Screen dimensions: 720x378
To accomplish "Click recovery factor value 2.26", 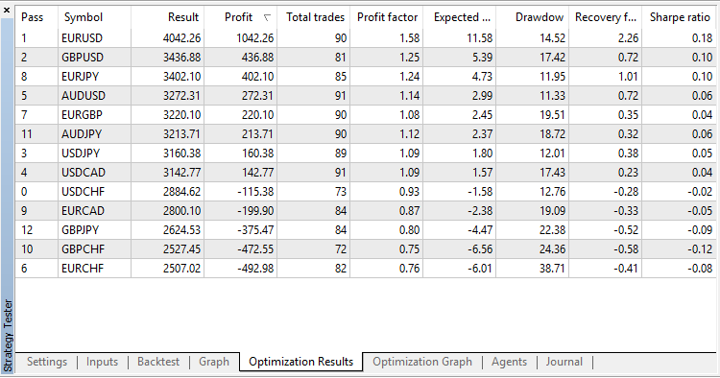I will [x=628, y=38].
